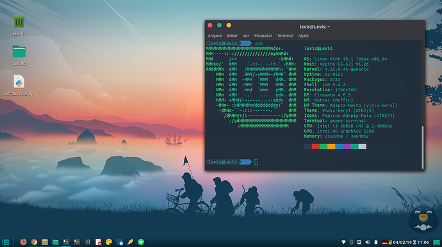442x247 pixels.
Task: Click the 'DE: Cinnamon 4.0.9' line
Action: pyautogui.click(x=327, y=95)
